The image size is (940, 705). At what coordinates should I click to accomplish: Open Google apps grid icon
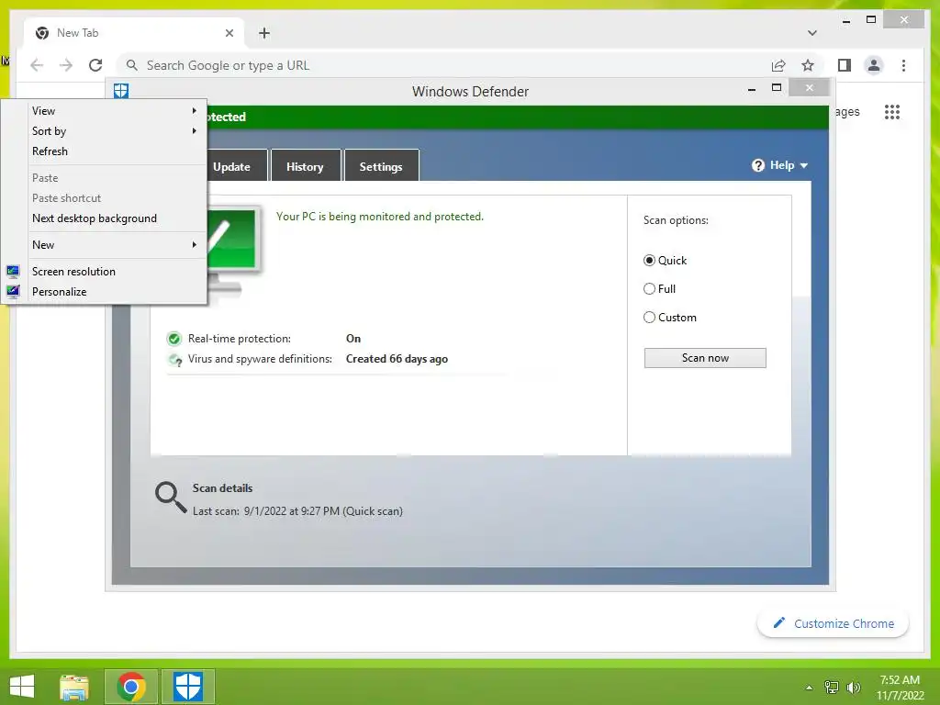pyautogui.click(x=892, y=112)
